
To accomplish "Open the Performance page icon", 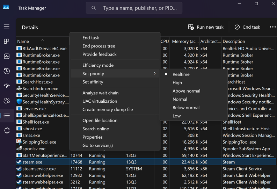I will 7,56.
